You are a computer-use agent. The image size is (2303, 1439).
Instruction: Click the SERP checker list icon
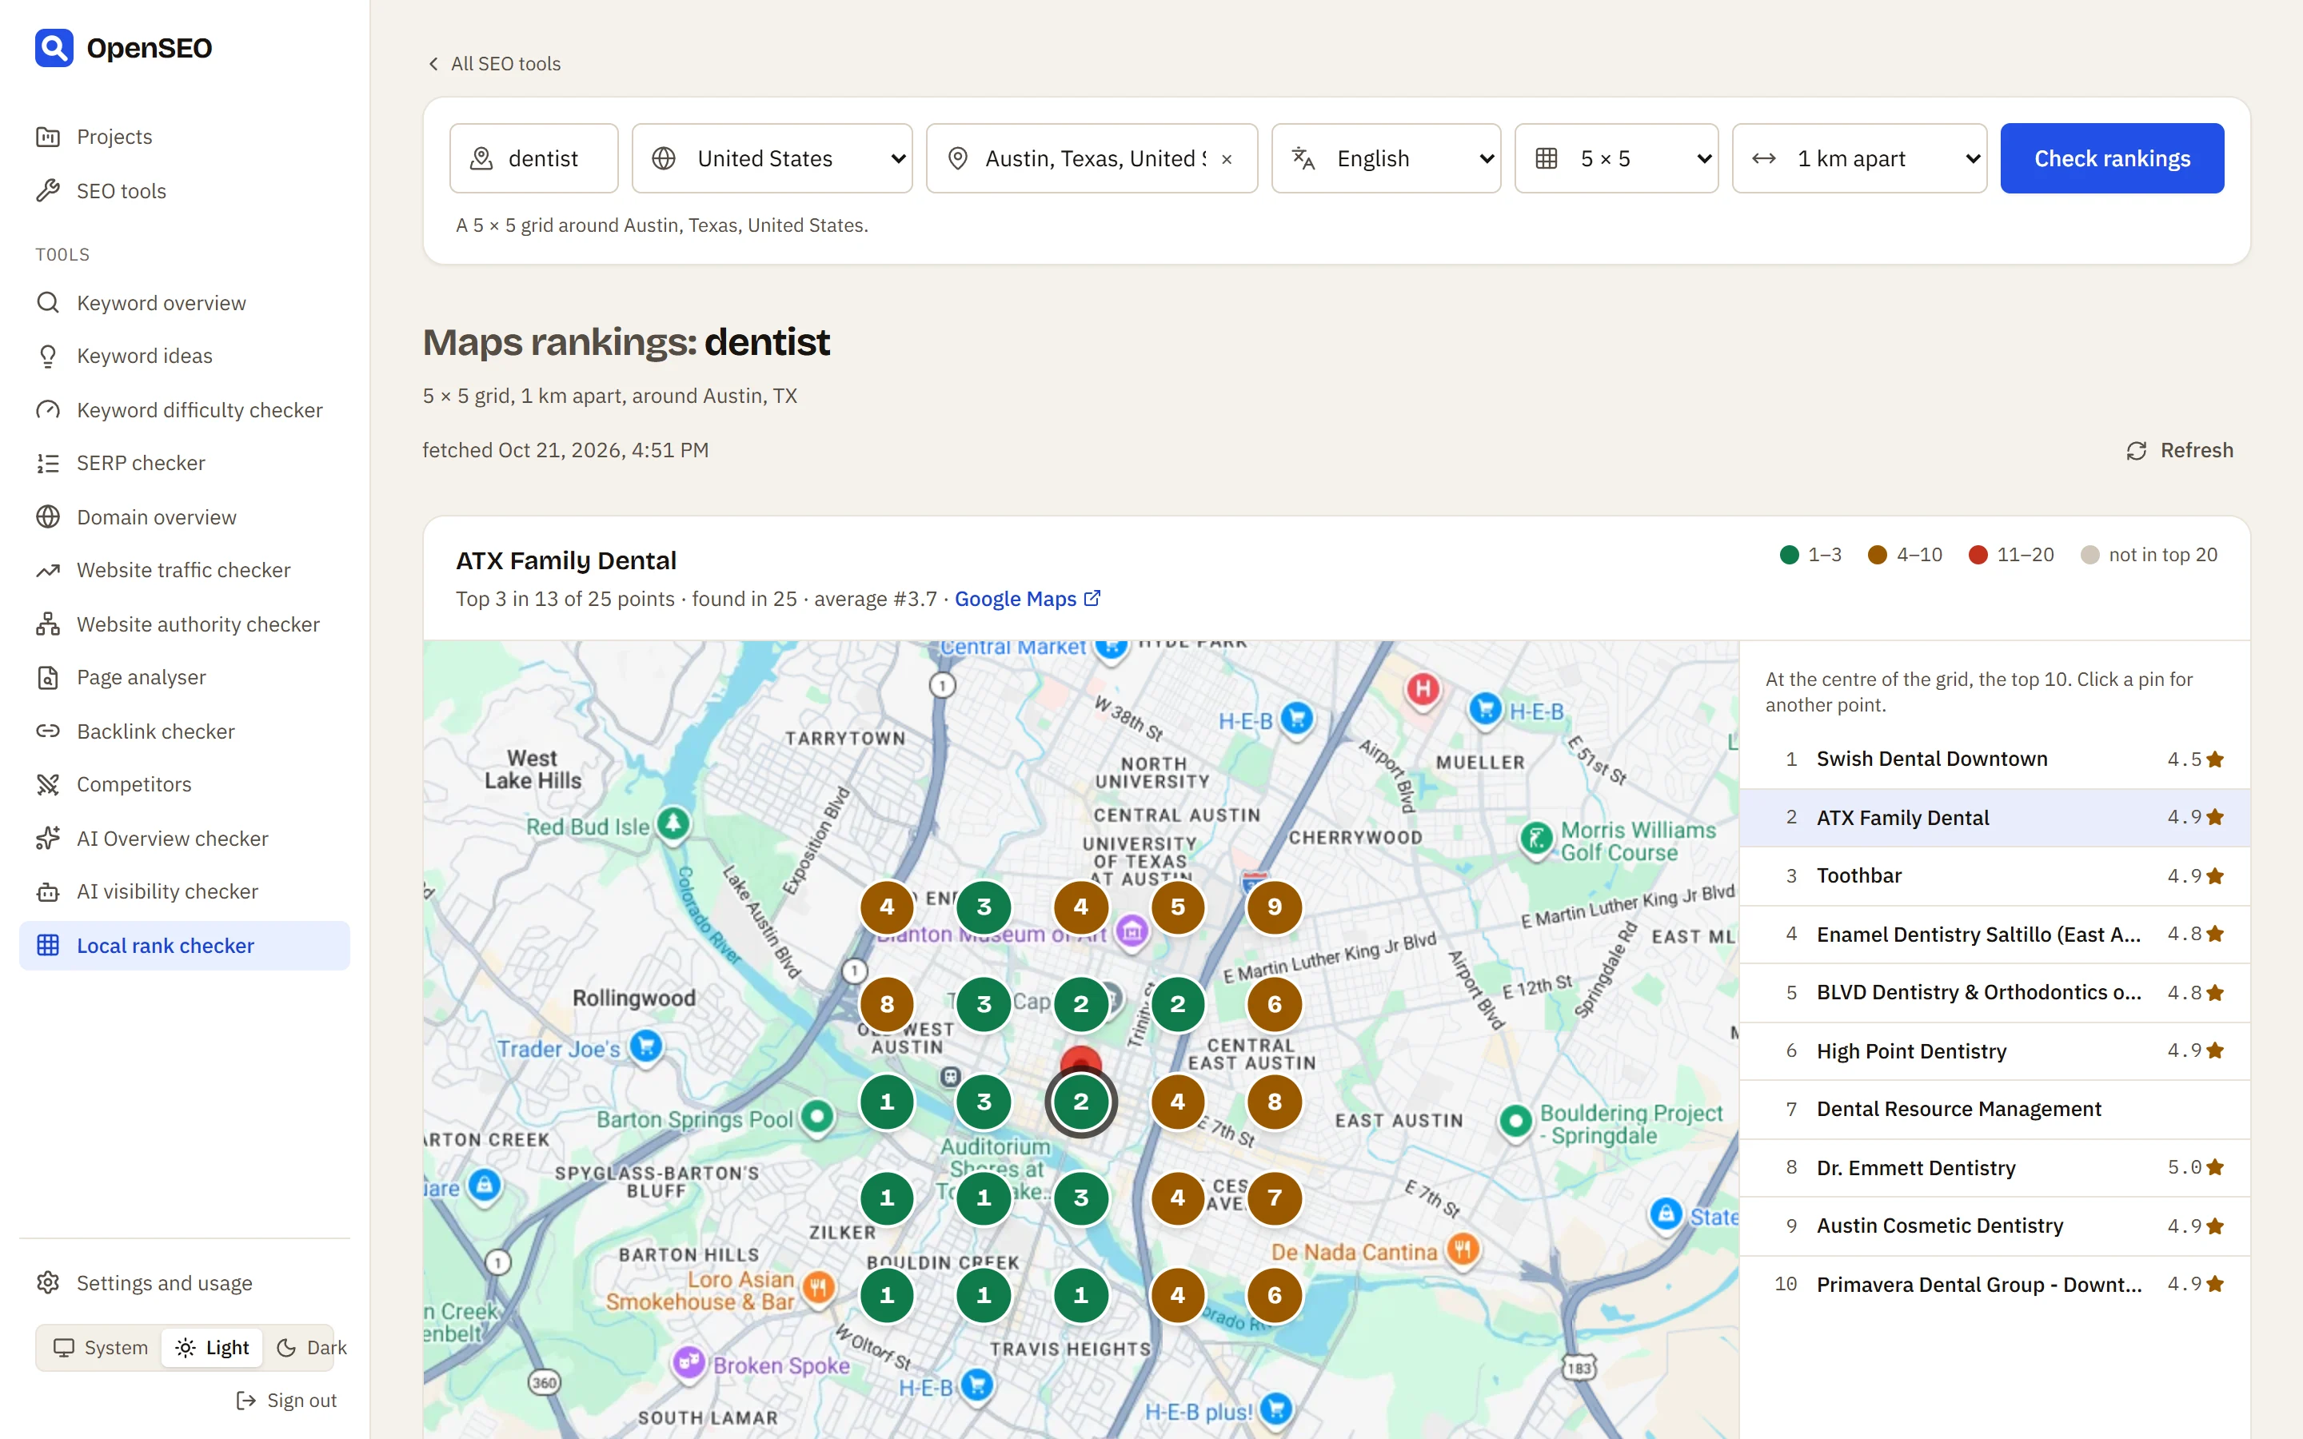tap(48, 464)
